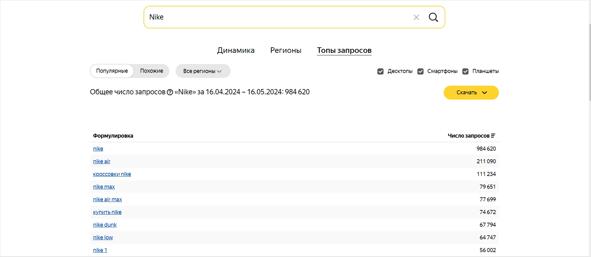Viewport: 591px width, 257px height.
Task: Click the magnifying glass search icon
Action: click(433, 17)
